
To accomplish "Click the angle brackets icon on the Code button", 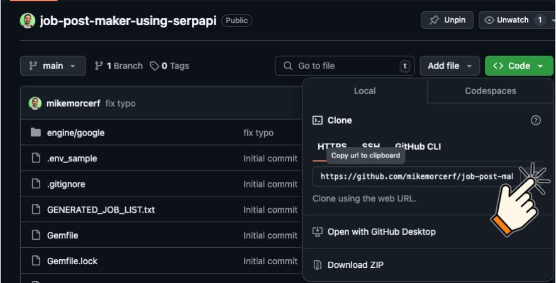I will click(x=498, y=66).
